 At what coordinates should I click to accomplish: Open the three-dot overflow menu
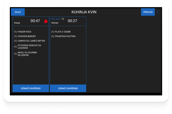[158, 12]
